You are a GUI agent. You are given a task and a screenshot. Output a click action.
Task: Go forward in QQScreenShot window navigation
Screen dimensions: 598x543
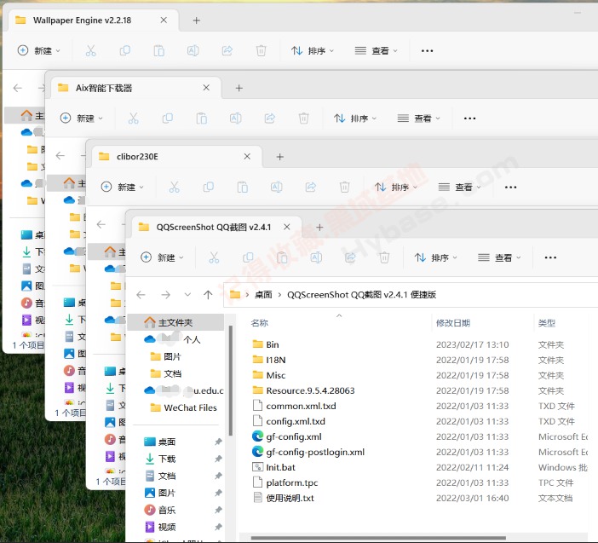pos(165,295)
